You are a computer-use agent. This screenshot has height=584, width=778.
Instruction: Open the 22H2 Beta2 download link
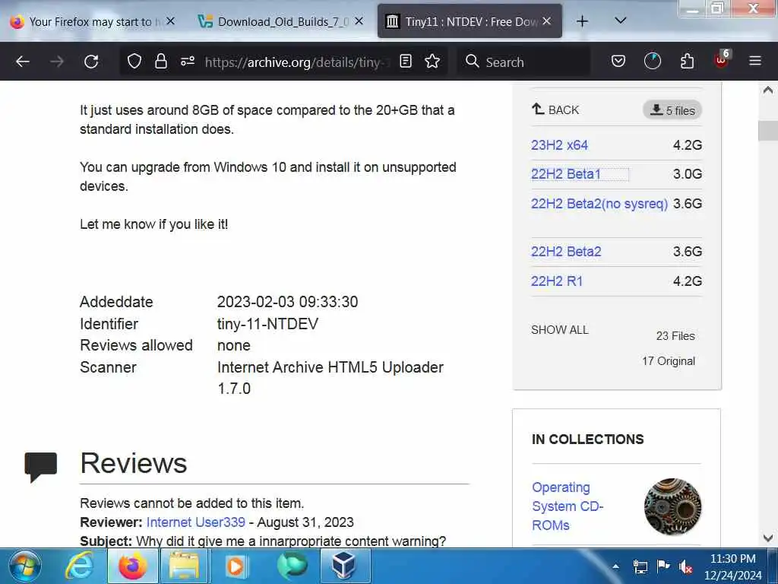(x=566, y=252)
